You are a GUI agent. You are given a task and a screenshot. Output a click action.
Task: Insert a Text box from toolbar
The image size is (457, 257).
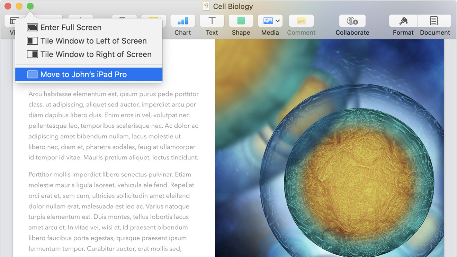click(212, 21)
